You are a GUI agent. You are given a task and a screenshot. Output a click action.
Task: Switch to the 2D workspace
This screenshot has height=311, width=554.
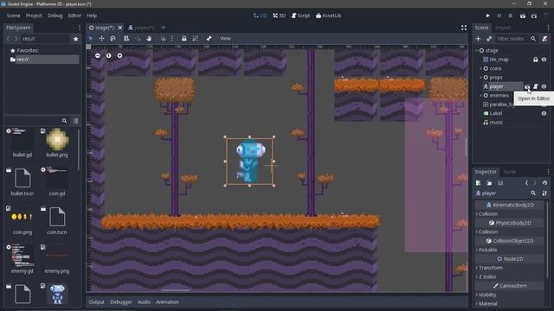pyautogui.click(x=261, y=16)
